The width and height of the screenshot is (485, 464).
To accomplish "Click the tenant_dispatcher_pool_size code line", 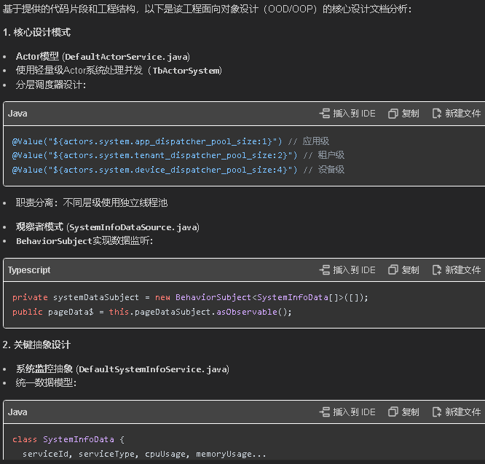I will (x=178, y=155).
